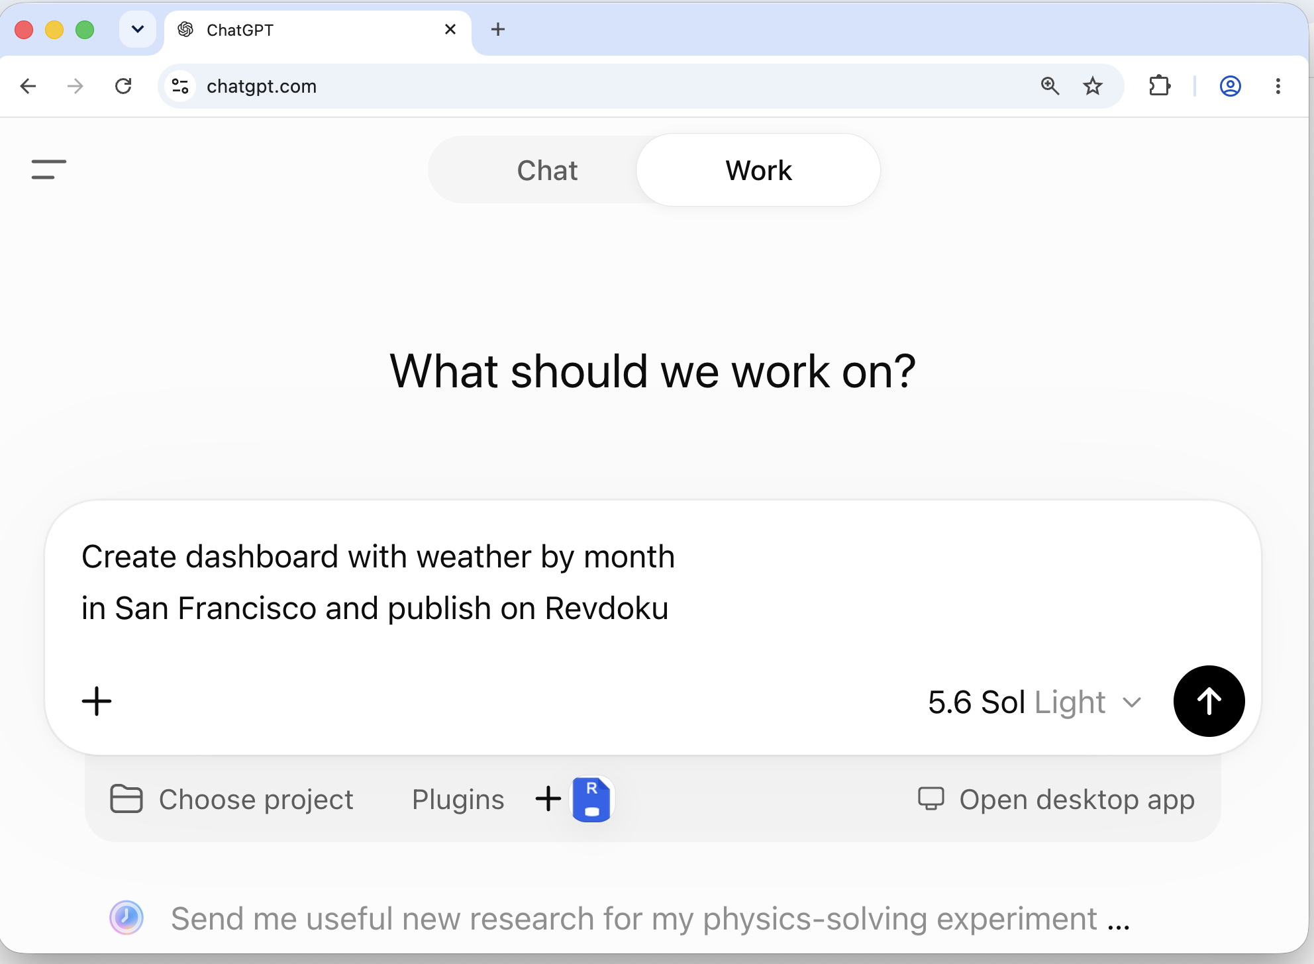This screenshot has height=964, width=1314.
Task: Go back in browser history
Action: [x=28, y=86]
